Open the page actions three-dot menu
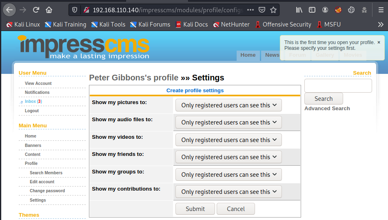The image size is (388, 220). coord(251,9)
